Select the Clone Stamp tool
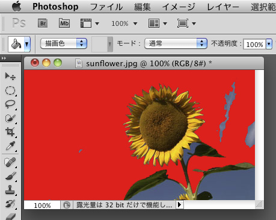Screen dimensions: 276x220 (x=10, y=190)
